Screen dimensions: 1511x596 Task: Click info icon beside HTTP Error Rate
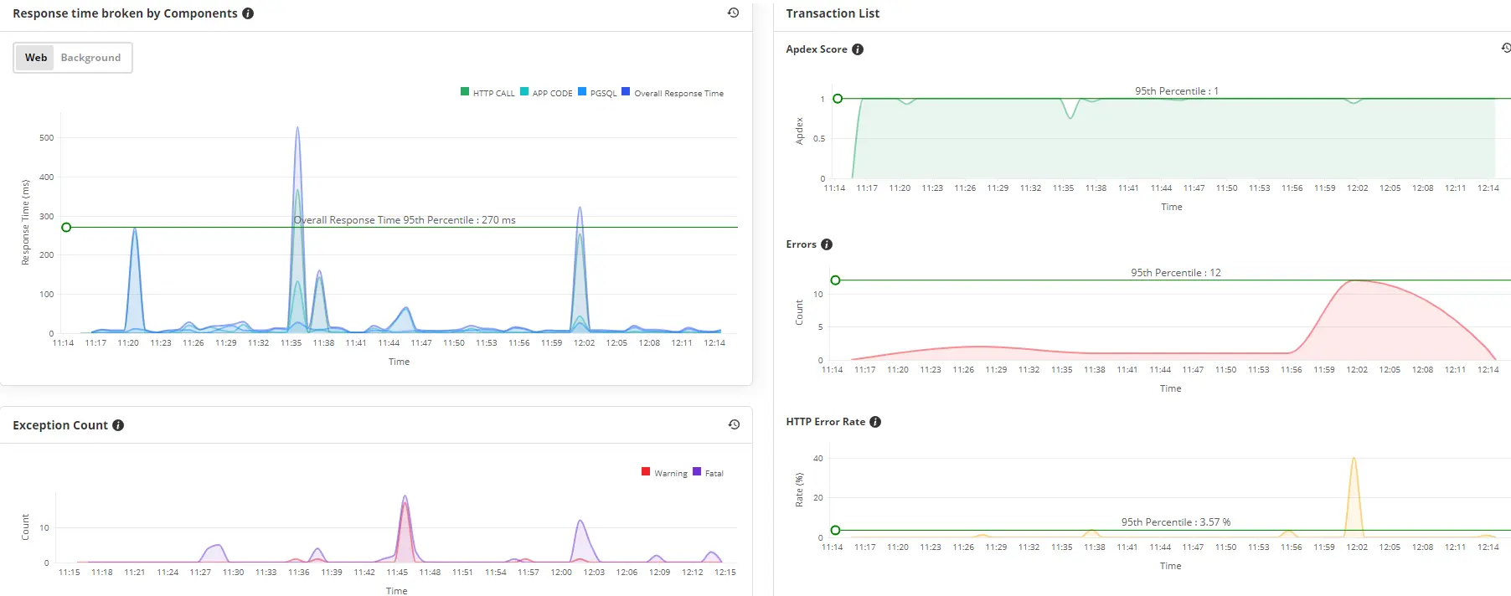click(875, 422)
